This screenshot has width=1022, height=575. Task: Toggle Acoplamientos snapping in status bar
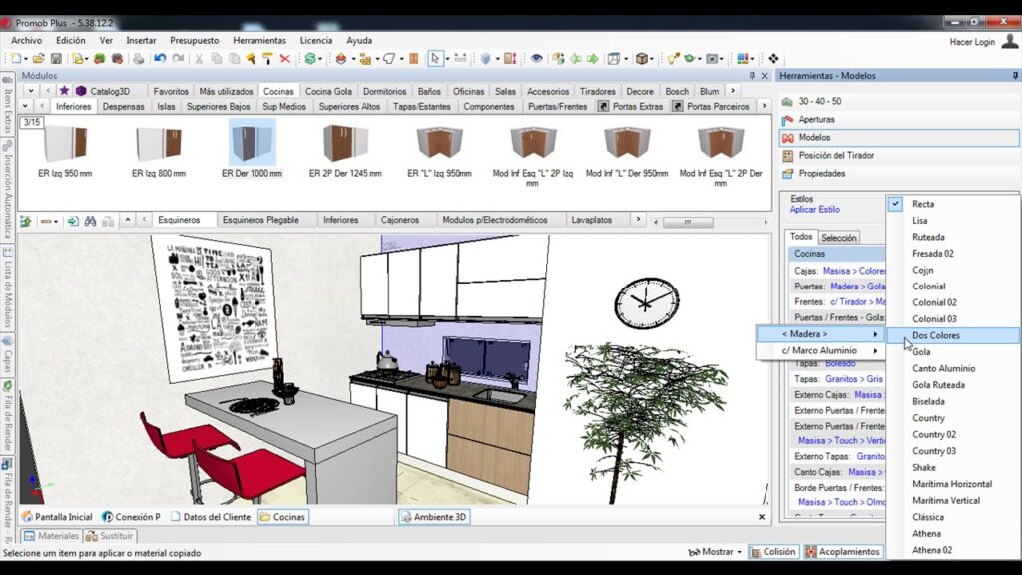click(843, 552)
